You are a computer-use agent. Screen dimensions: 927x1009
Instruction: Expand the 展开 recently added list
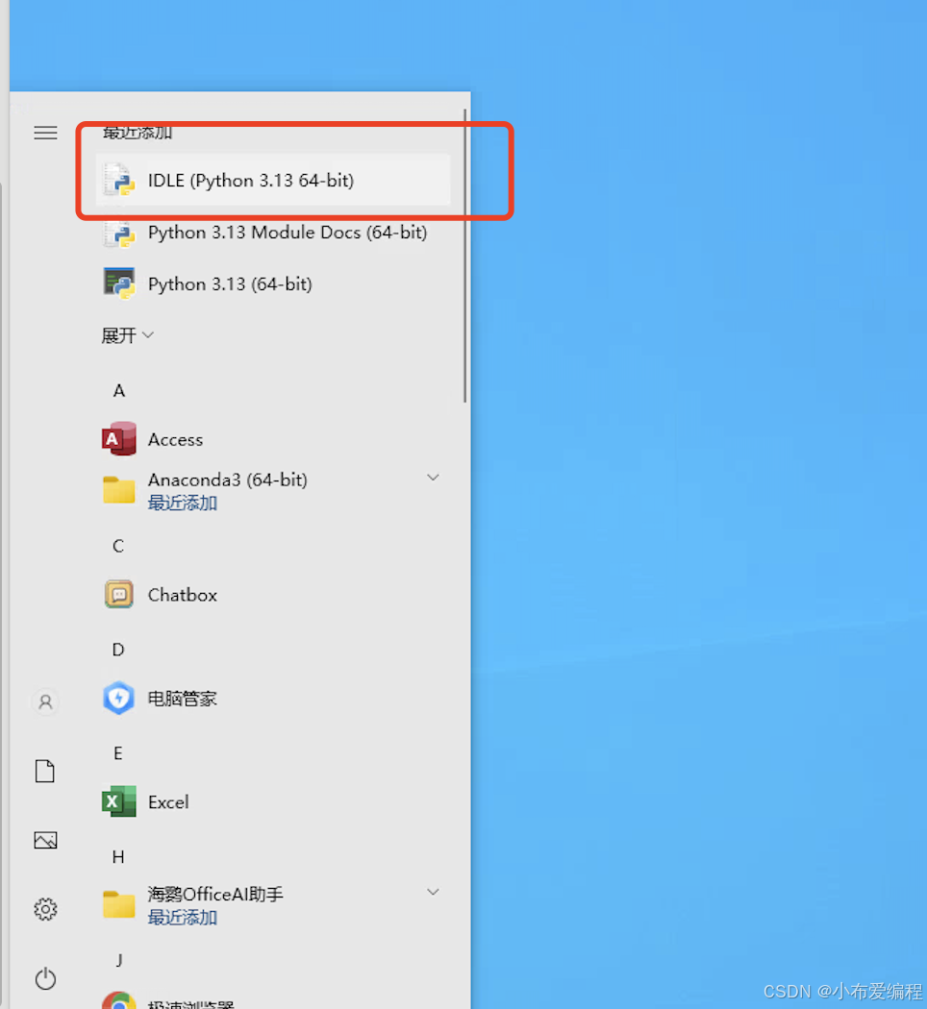coord(128,335)
